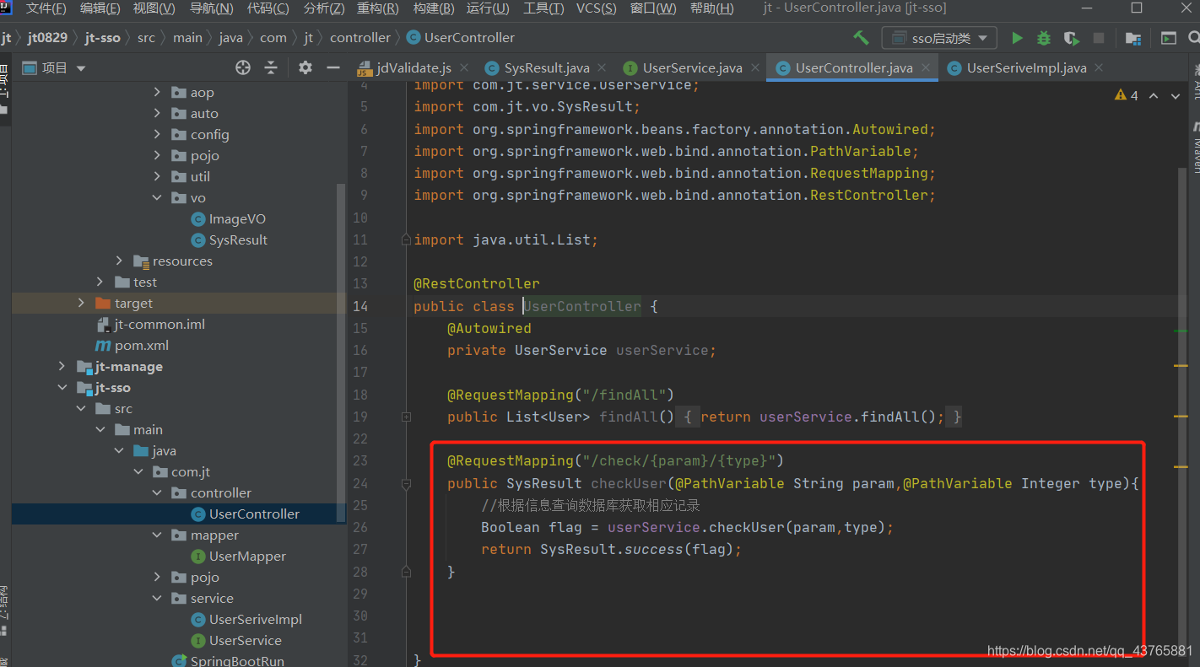Close the jdValidate.js tab
1200x667 pixels.
coord(465,67)
